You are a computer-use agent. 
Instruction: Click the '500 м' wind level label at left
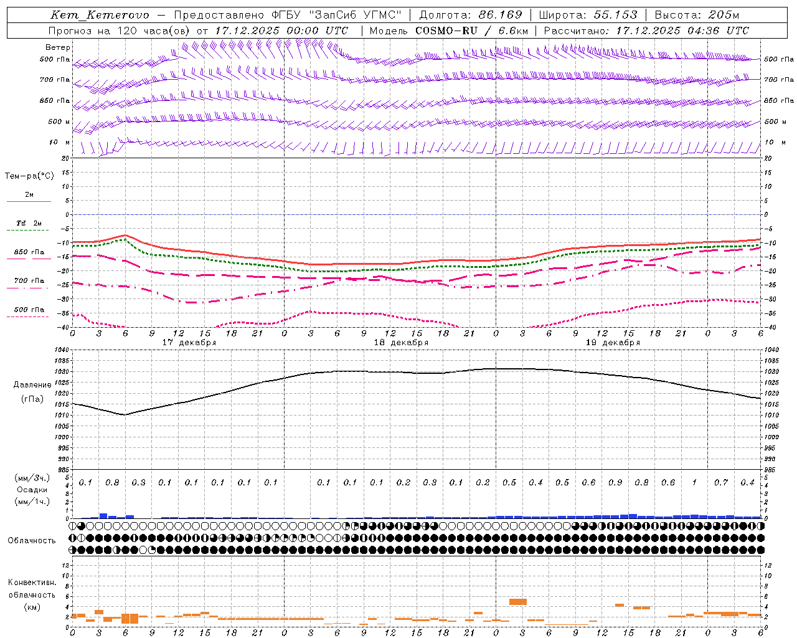(59, 122)
